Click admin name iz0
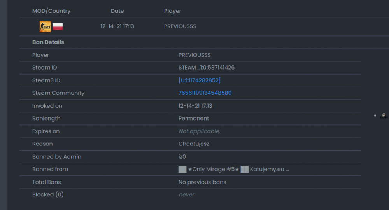The image size is (389, 210). (182, 157)
